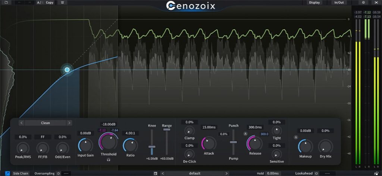Go to the previous preset arrow
382x176 pixels.
163,173
